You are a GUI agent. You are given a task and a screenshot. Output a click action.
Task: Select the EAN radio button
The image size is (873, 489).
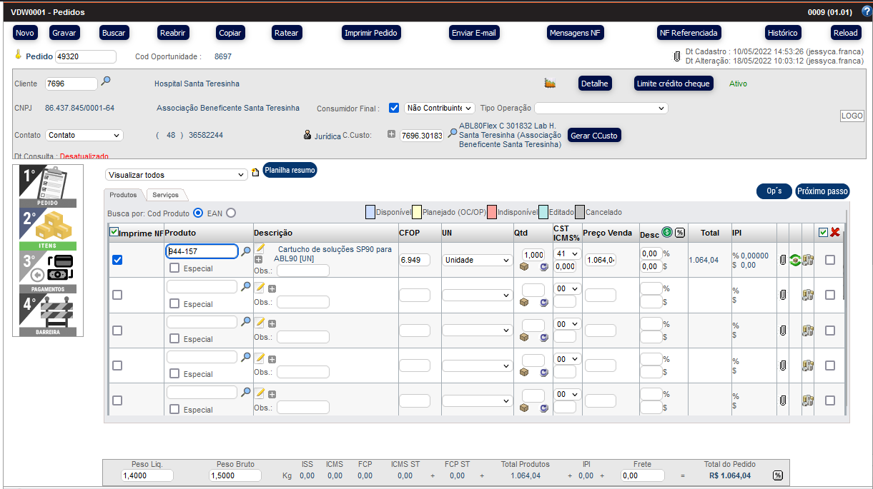231,213
